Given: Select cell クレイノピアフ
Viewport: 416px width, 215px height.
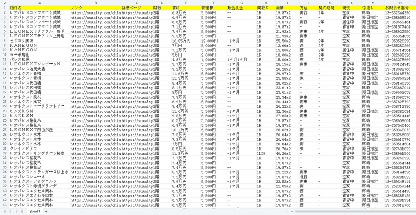Looking at the screenshot, I should [x=40, y=149].
